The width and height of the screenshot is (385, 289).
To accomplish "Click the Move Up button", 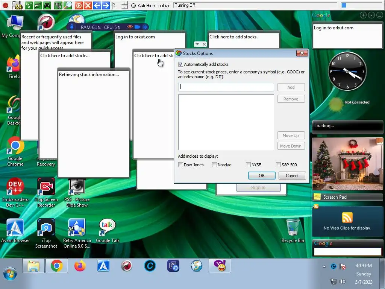I will (291, 135).
